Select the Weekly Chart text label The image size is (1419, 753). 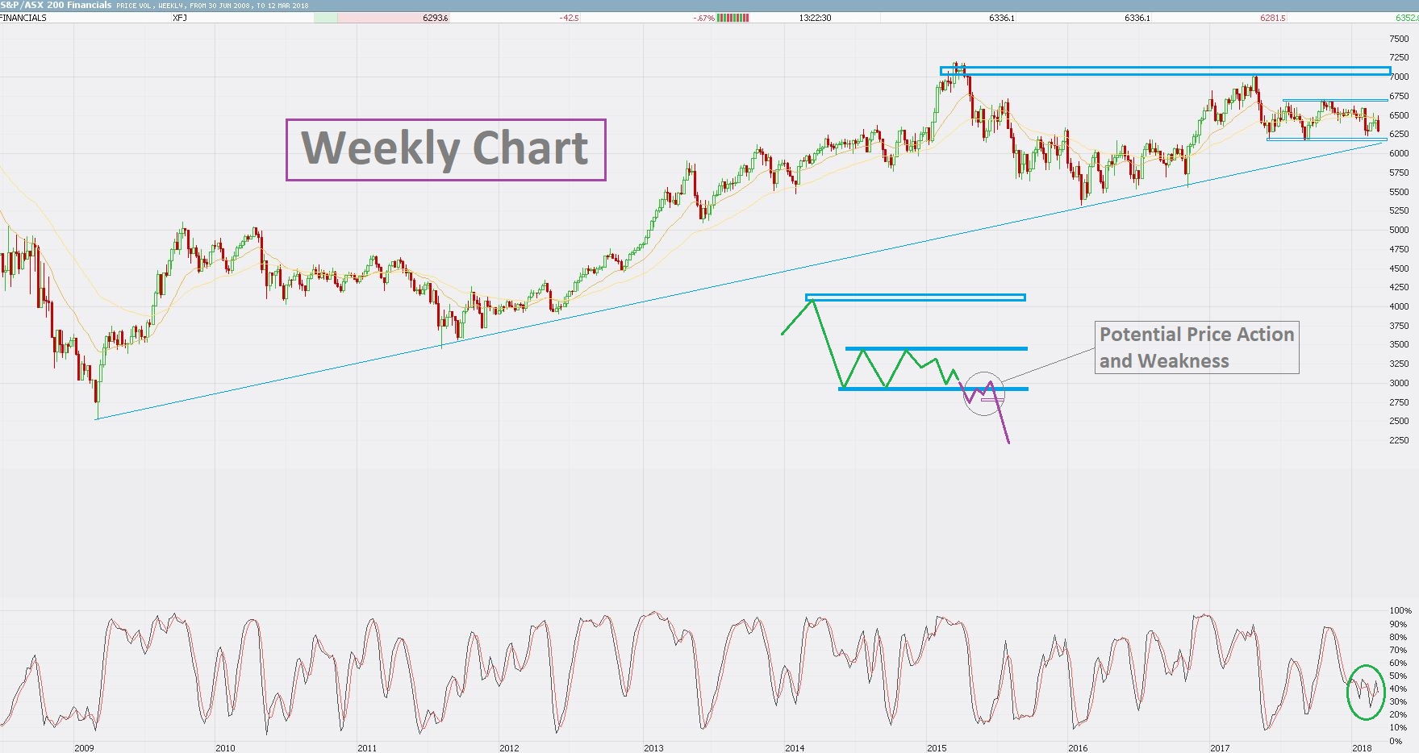point(445,149)
